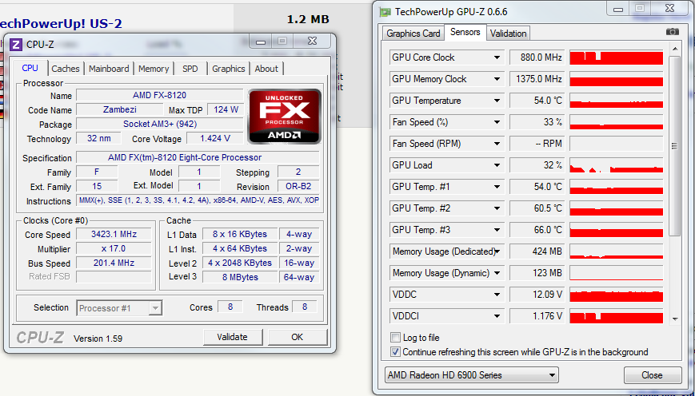Click the GPU-Z scrollbar up arrow
The width and height of the screenshot is (695, 396).
pyautogui.click(x=675, y=49)
